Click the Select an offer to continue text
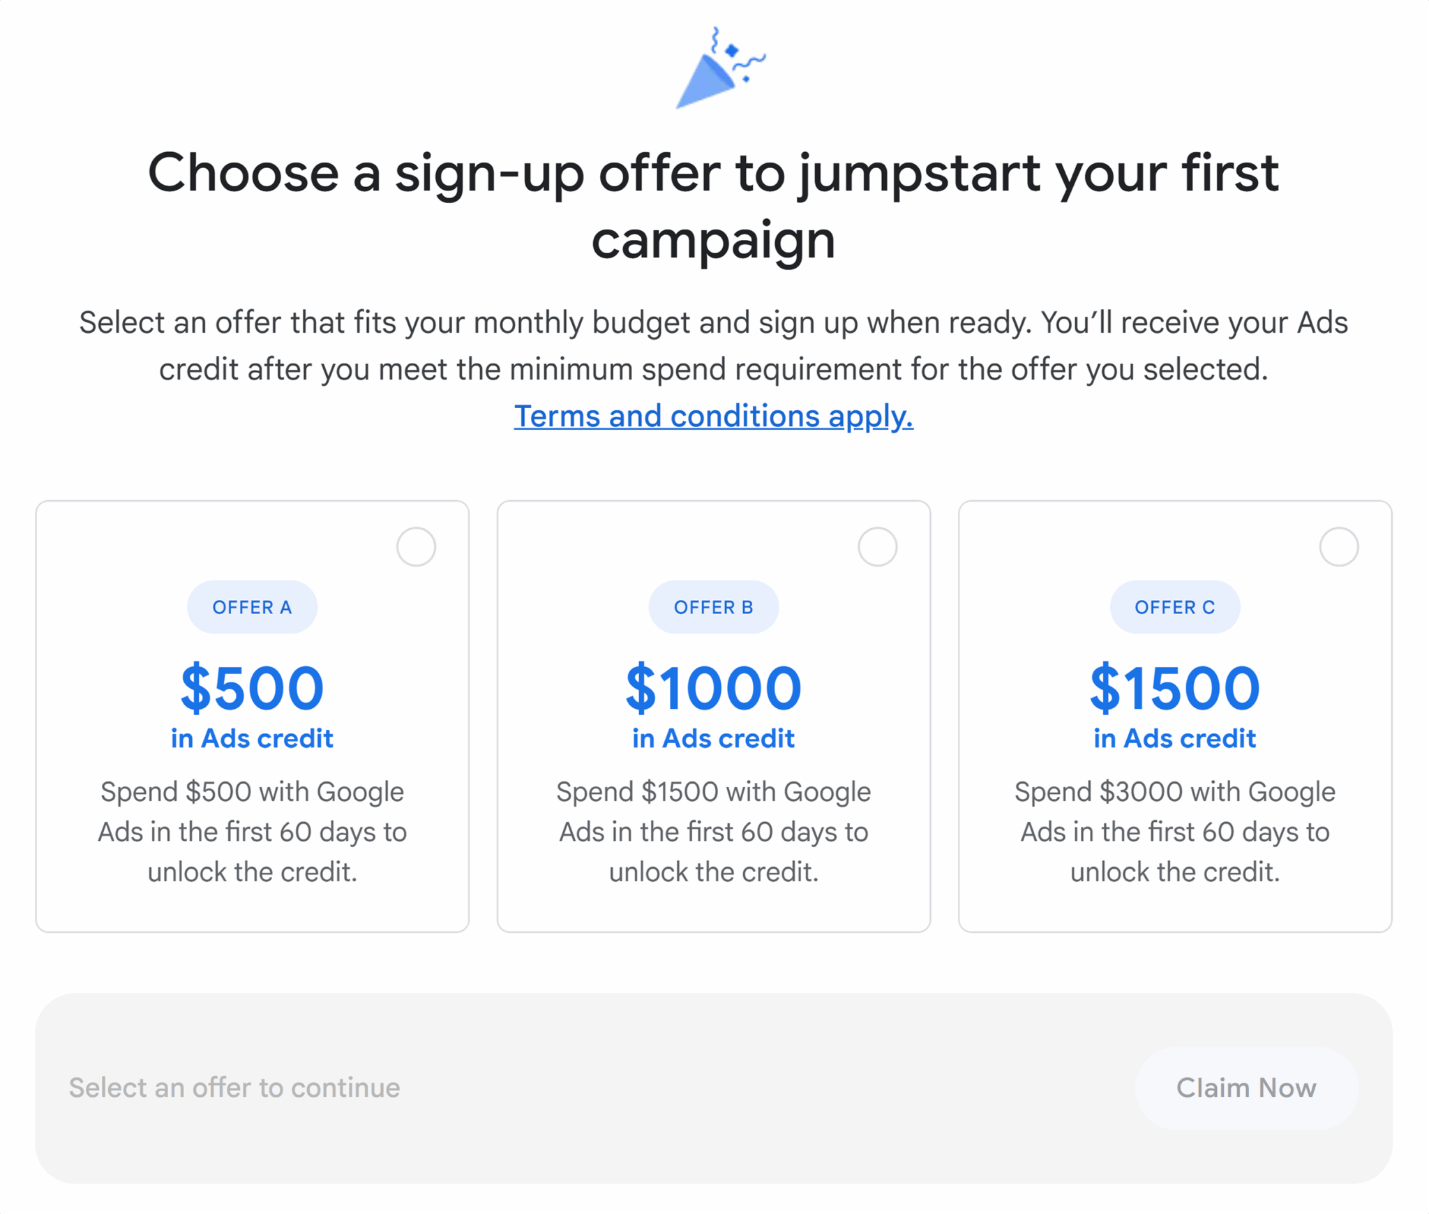 pos(234,1088)
